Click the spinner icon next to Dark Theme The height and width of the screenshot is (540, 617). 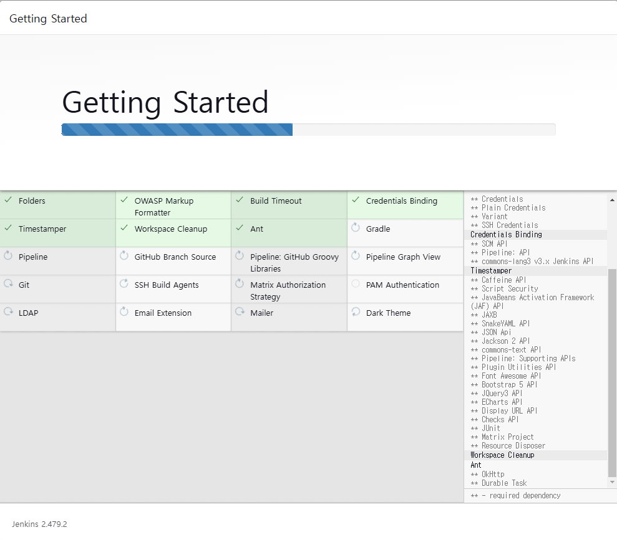(356, 312)
